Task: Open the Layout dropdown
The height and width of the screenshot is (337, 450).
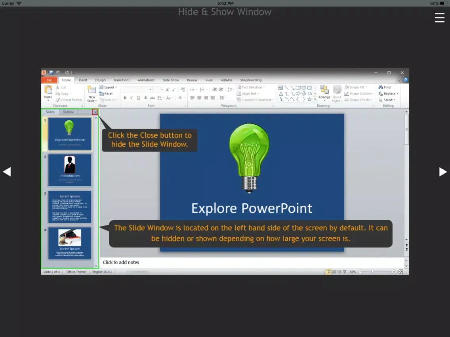Action: tap(108, 87)
